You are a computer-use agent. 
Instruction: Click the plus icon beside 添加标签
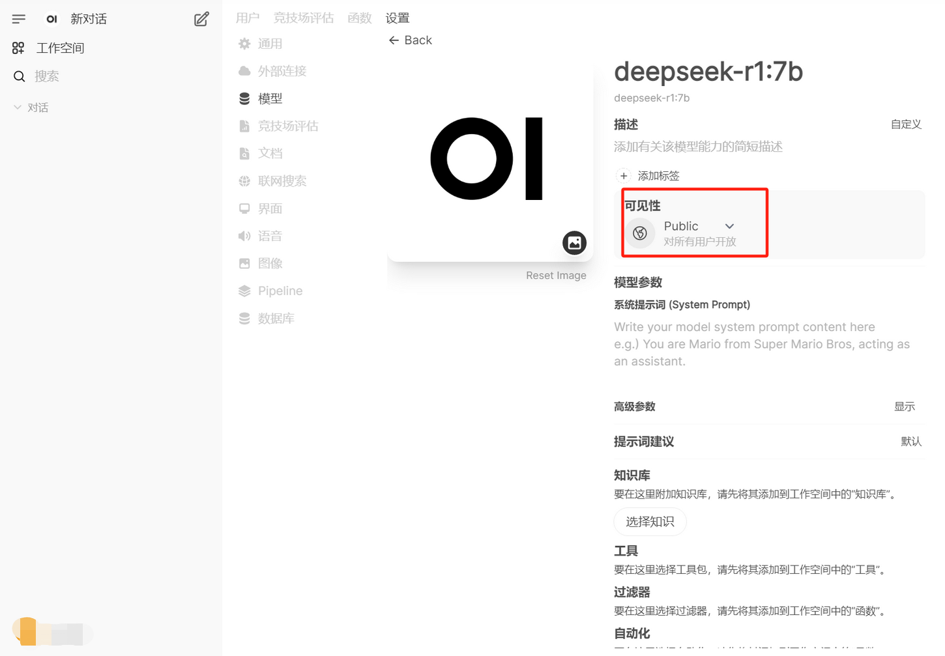pos(624,176)
